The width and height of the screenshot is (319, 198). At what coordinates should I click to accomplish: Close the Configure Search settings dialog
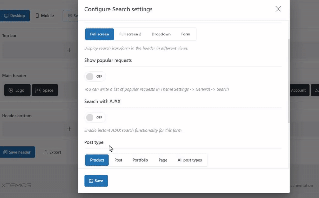click(278, 9)
